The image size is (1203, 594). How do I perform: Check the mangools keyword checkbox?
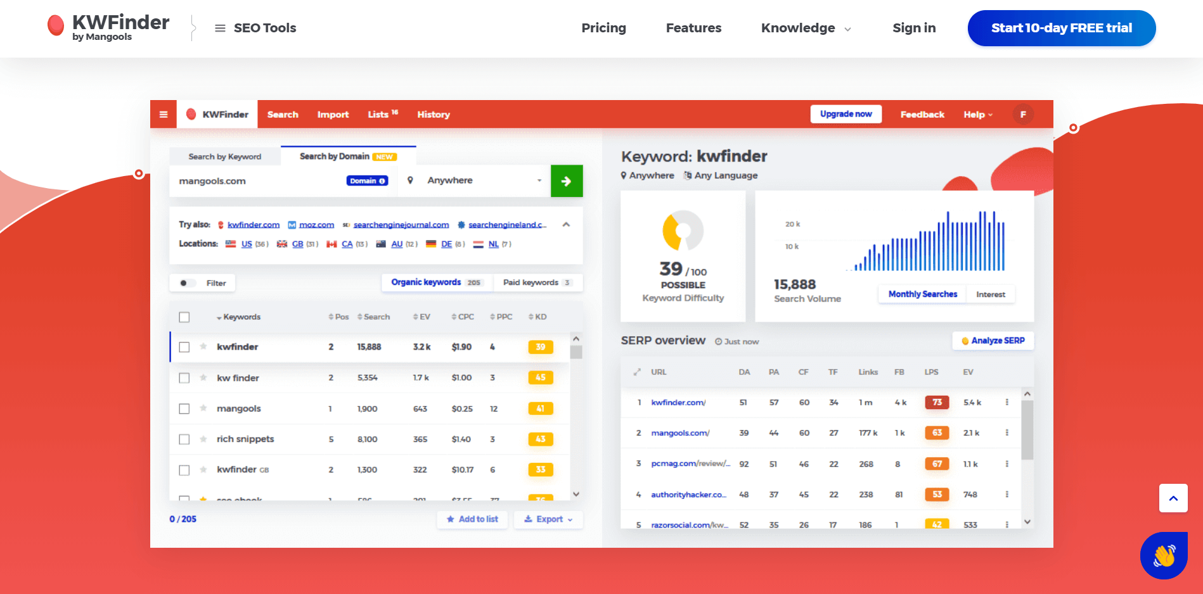pos(184,409)
